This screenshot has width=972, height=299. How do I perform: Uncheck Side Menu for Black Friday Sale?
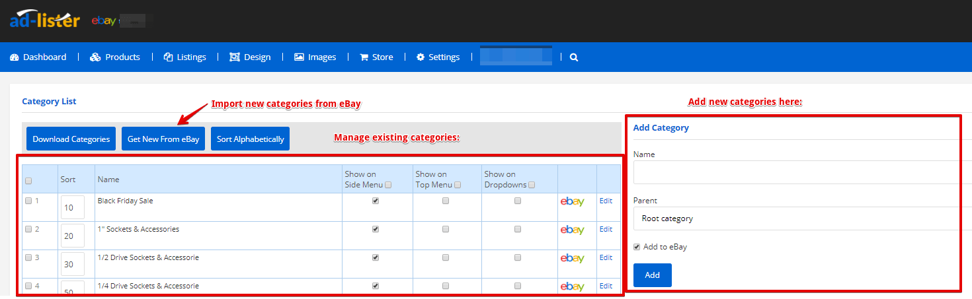pos(376,201)
